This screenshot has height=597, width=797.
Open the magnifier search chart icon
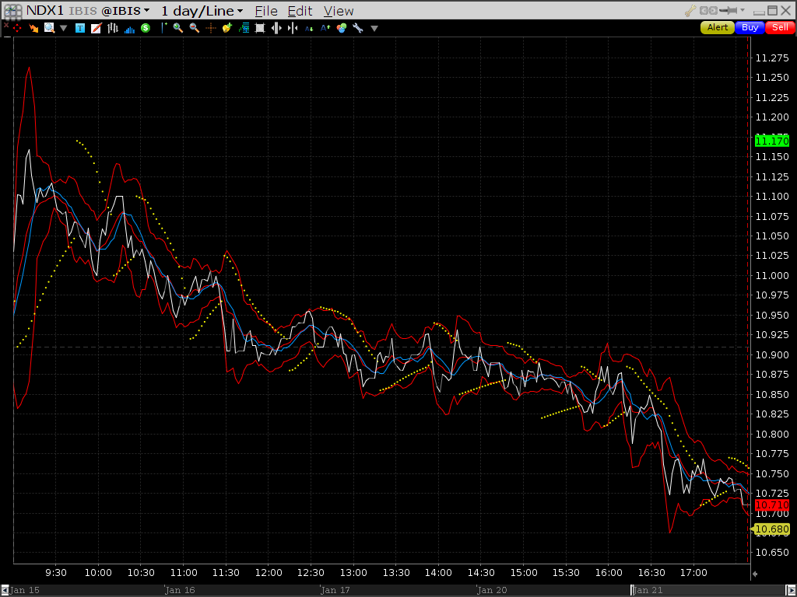pyautogui.click(x=49, y=28)
